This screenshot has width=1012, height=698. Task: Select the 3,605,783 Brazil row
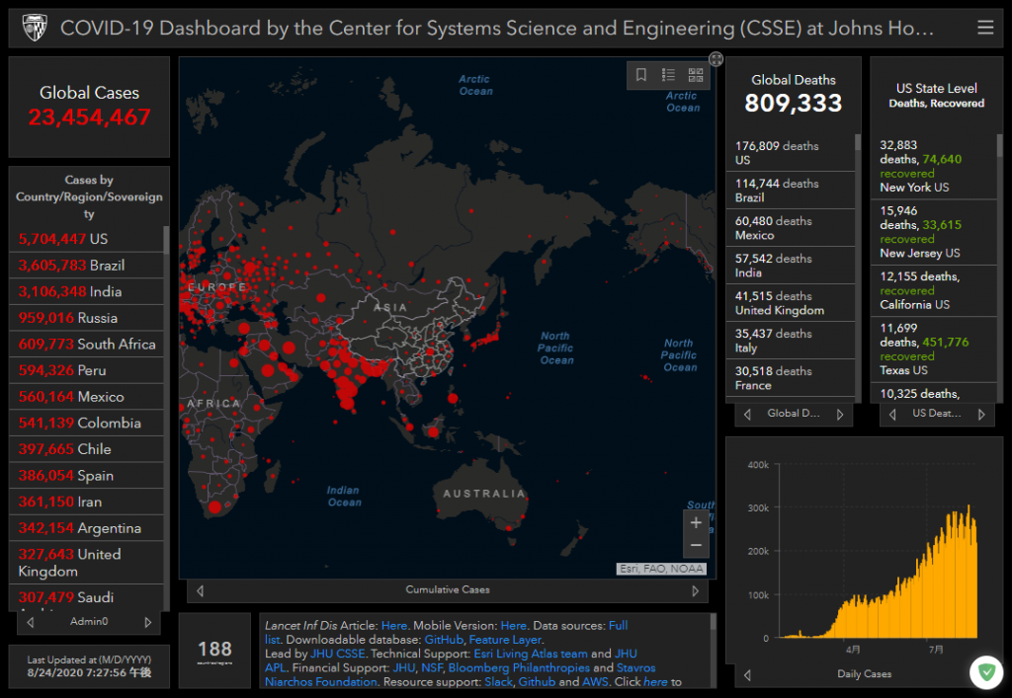(x=87, y=265)
